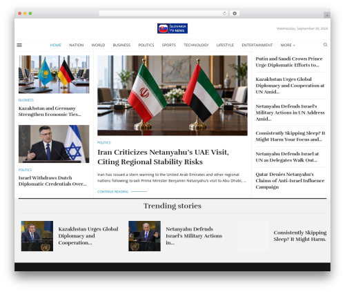The width and height of the screenshot is (345, 292).
Task: Open Qatar Denies Netanyahu's Claims article
Action: tap(290, 181)
